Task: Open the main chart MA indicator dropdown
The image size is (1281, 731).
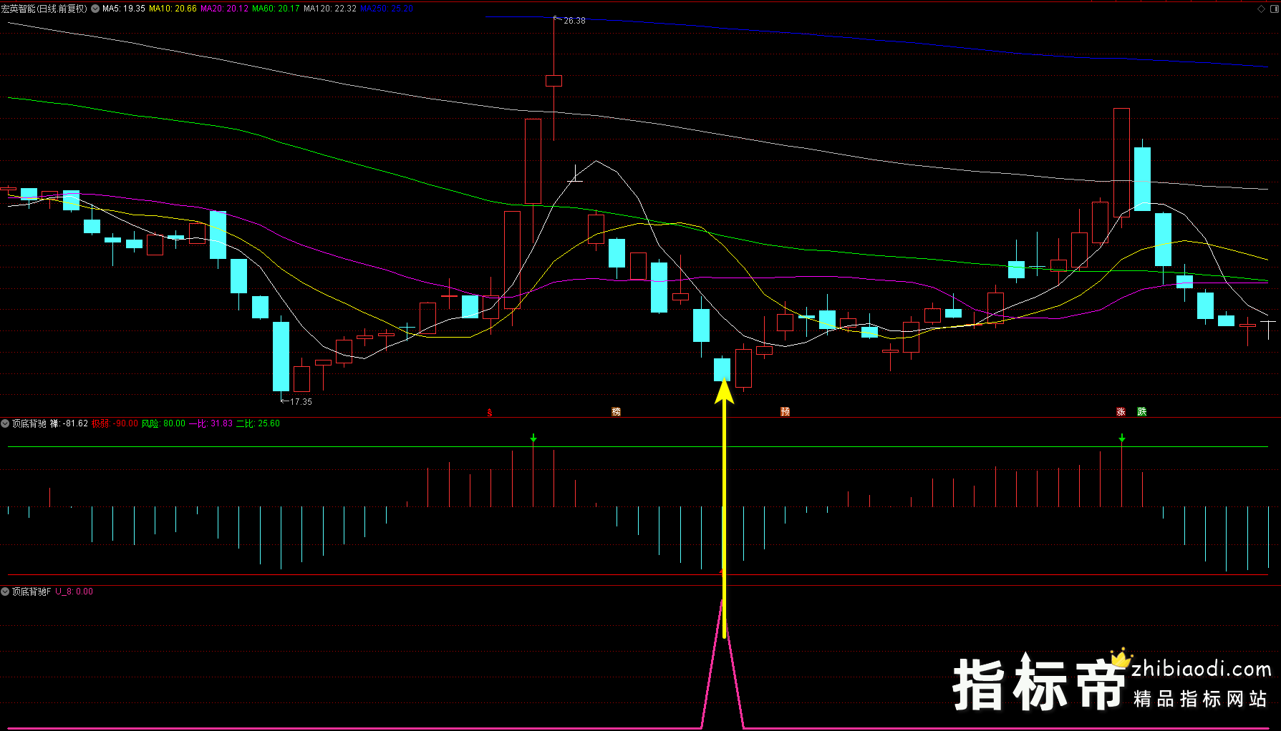Action: (x=95, y=9)
